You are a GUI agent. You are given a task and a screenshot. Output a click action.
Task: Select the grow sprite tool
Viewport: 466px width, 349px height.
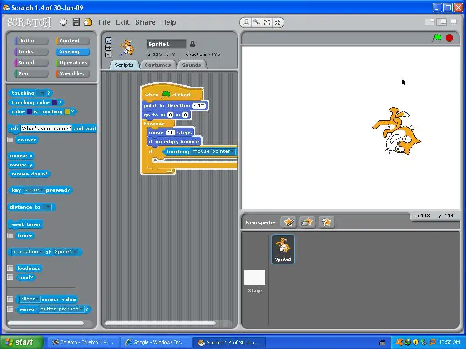click(x=267, y=22)
